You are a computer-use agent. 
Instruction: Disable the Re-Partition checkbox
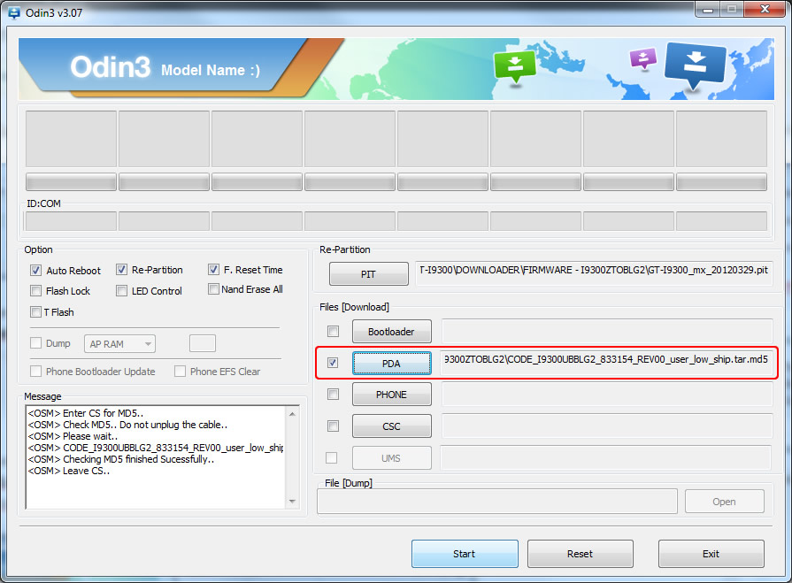click(122, 270)
